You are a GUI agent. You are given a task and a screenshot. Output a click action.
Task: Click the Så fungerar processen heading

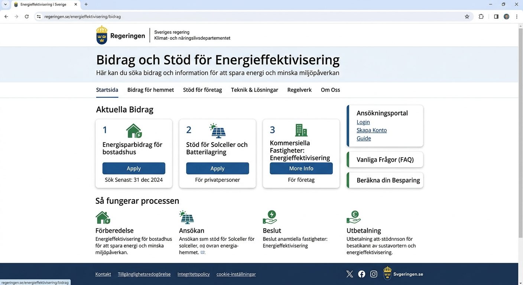[137, 201]
